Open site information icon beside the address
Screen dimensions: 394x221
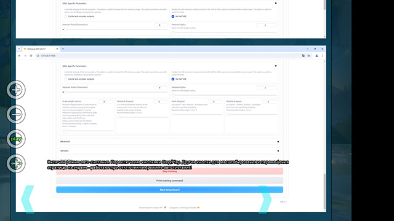point(38,56)
